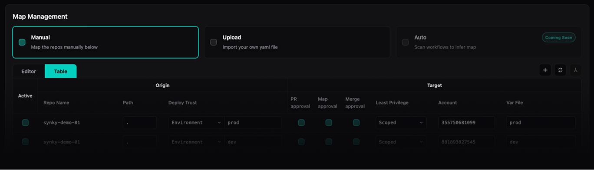Click the Path column header
The image size is (594, 170).
pos(128,103)
